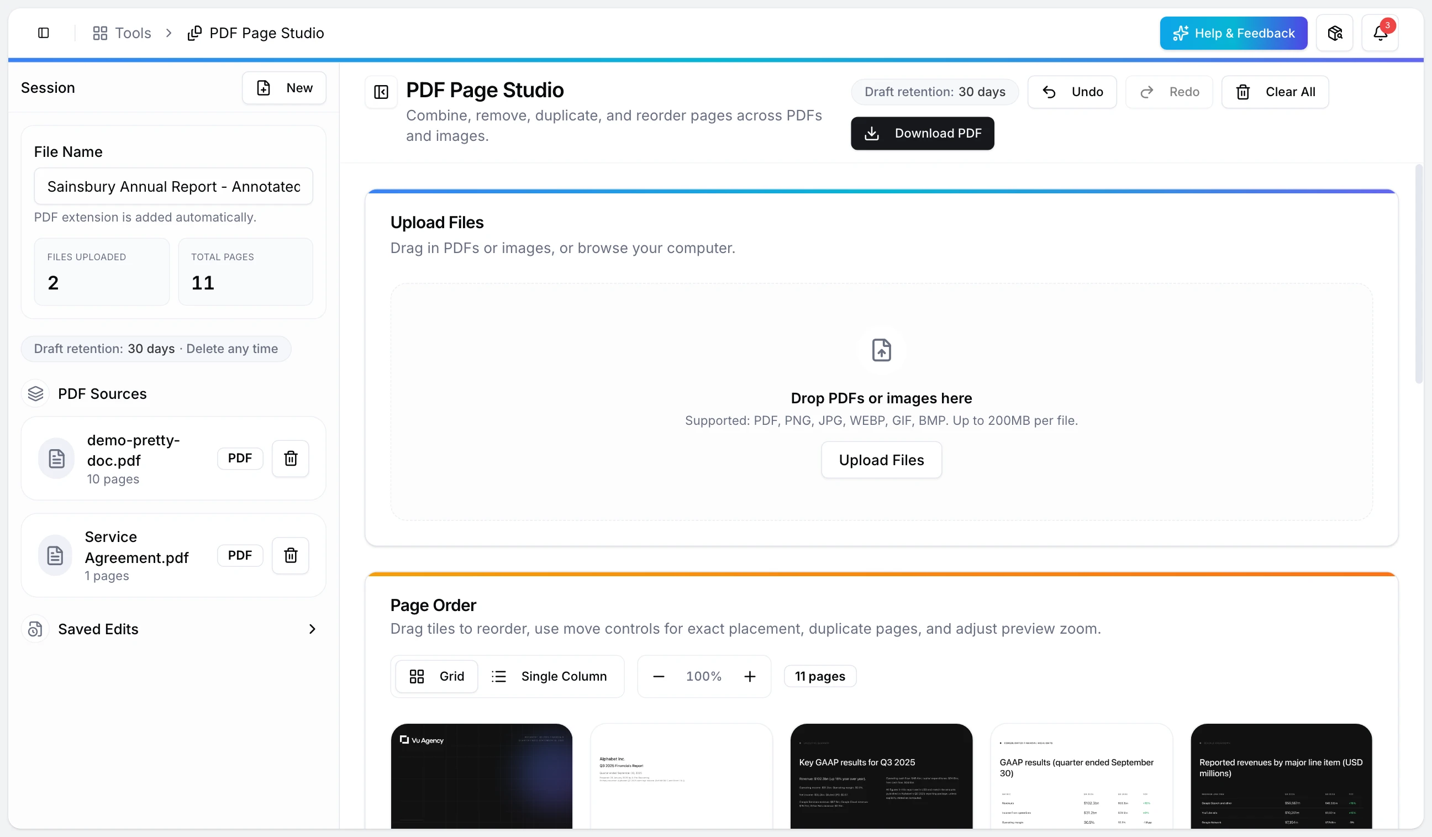Image resolution: width=1432 pixels, height=837 pixels.
Task: Click Drop PDFs or images here text
Action: click(881, 398)
